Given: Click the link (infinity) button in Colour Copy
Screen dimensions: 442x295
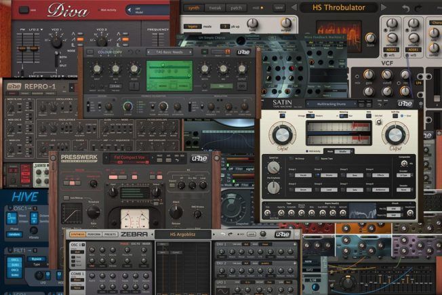Looking at the screenshot, I should coord(242,85).
